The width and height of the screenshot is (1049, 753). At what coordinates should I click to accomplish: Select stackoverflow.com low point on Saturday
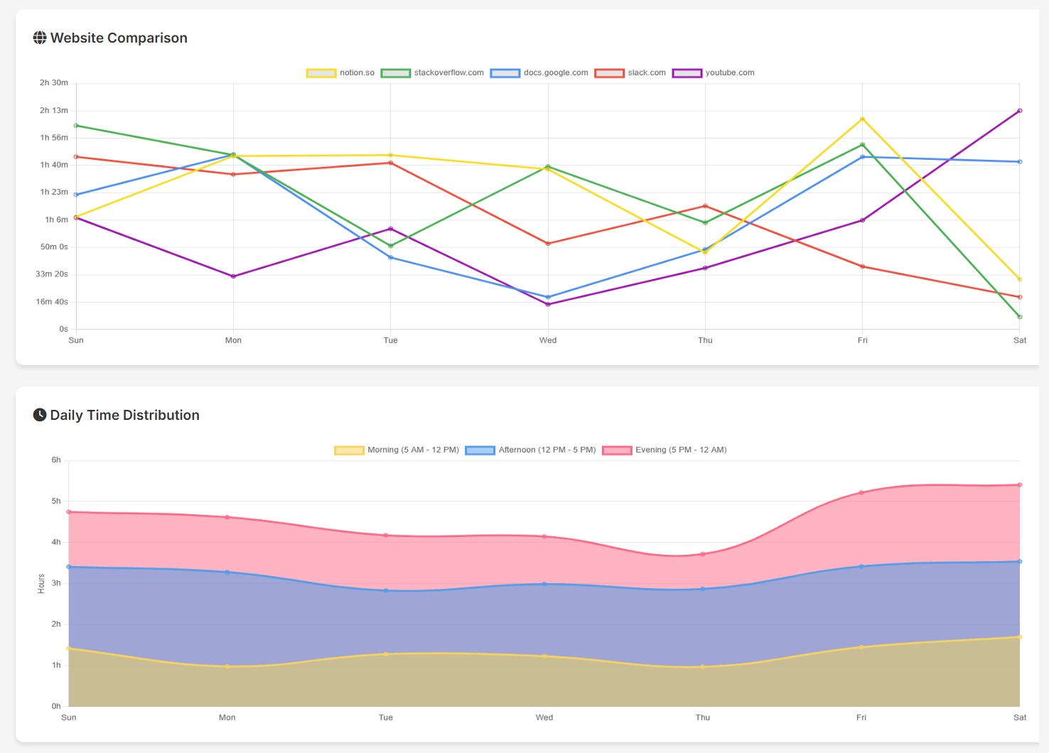1020,317
